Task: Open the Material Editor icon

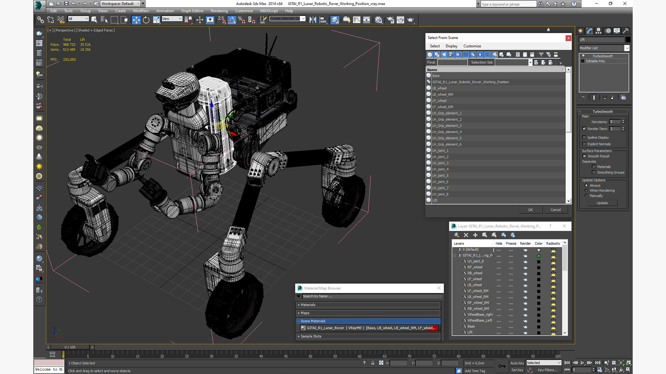Action: (378, 20)
